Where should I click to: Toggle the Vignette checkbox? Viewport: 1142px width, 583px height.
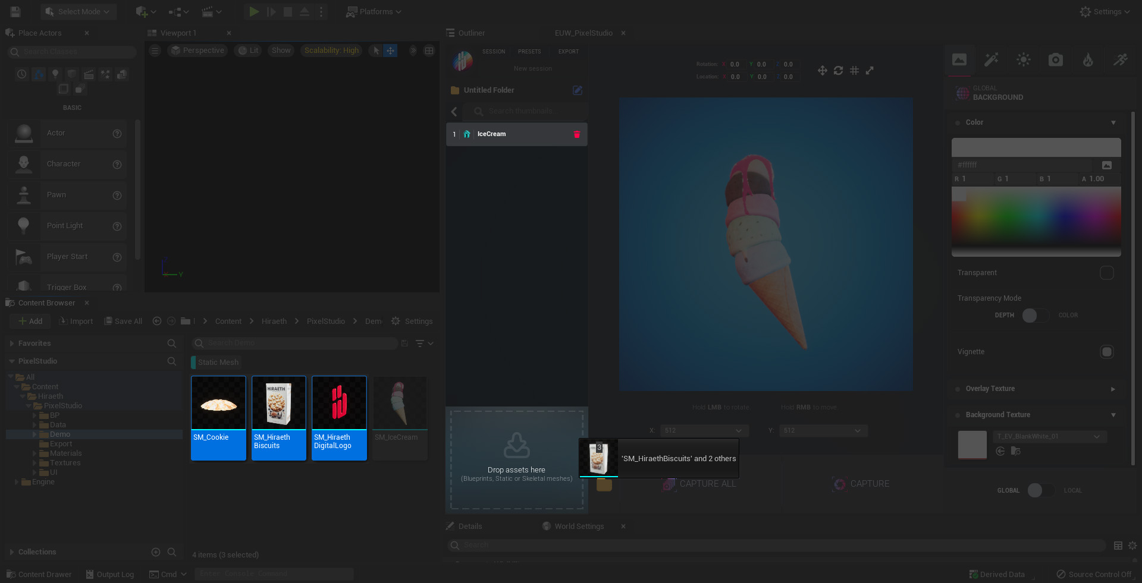1107,352
